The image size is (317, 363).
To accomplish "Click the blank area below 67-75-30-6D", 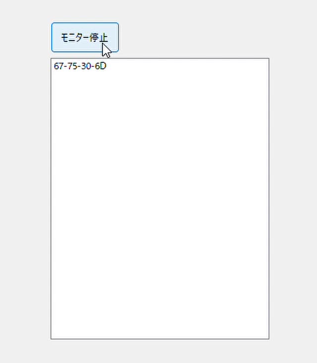I will (160, 204).
